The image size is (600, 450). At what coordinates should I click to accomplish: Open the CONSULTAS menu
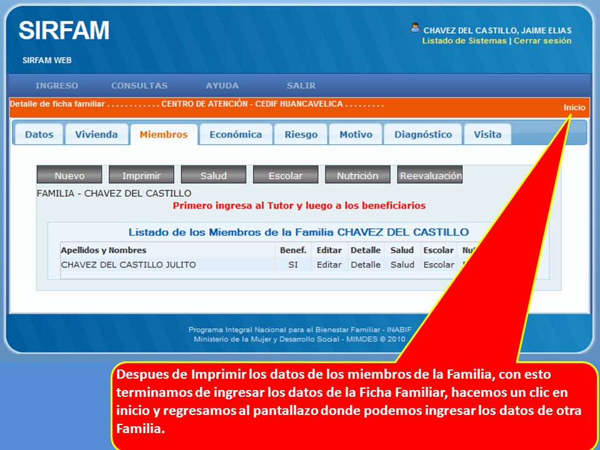pos(139,86)
